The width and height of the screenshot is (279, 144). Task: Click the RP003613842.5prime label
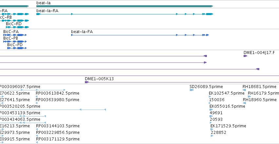(57, 93)
